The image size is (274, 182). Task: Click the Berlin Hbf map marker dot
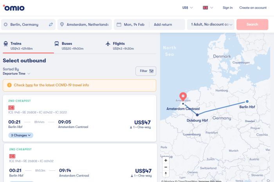tap(247, 101)
